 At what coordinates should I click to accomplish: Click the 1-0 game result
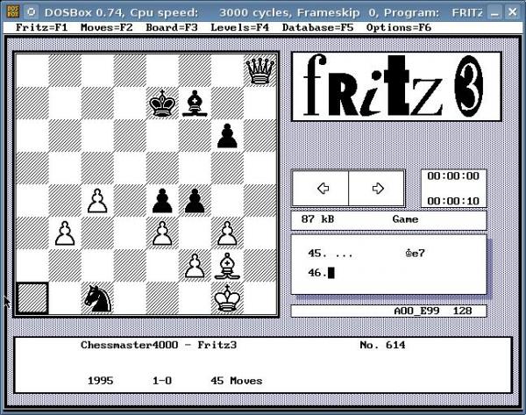pos(162,381)
